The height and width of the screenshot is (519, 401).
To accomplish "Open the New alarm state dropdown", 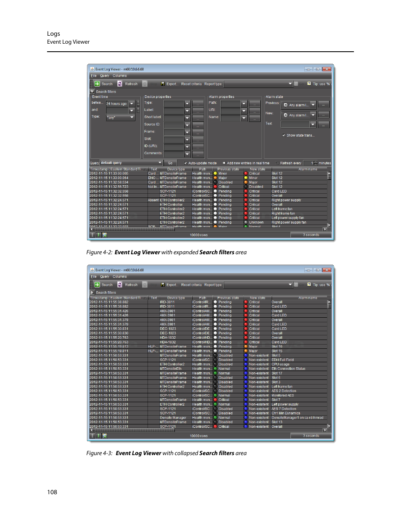I will [x=313, y=115].
